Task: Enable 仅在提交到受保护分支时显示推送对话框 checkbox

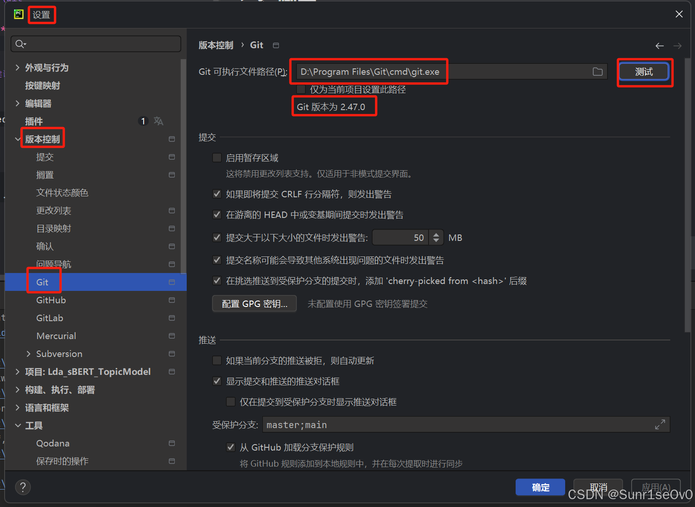Action: [231, 402]
